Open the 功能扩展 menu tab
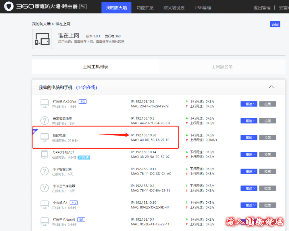289x231 pixels. pos(145,8)
